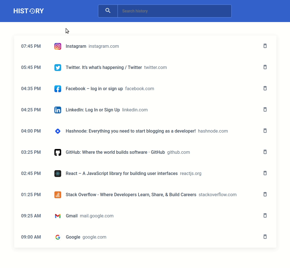Click the React atom icon

click(58, 173)
